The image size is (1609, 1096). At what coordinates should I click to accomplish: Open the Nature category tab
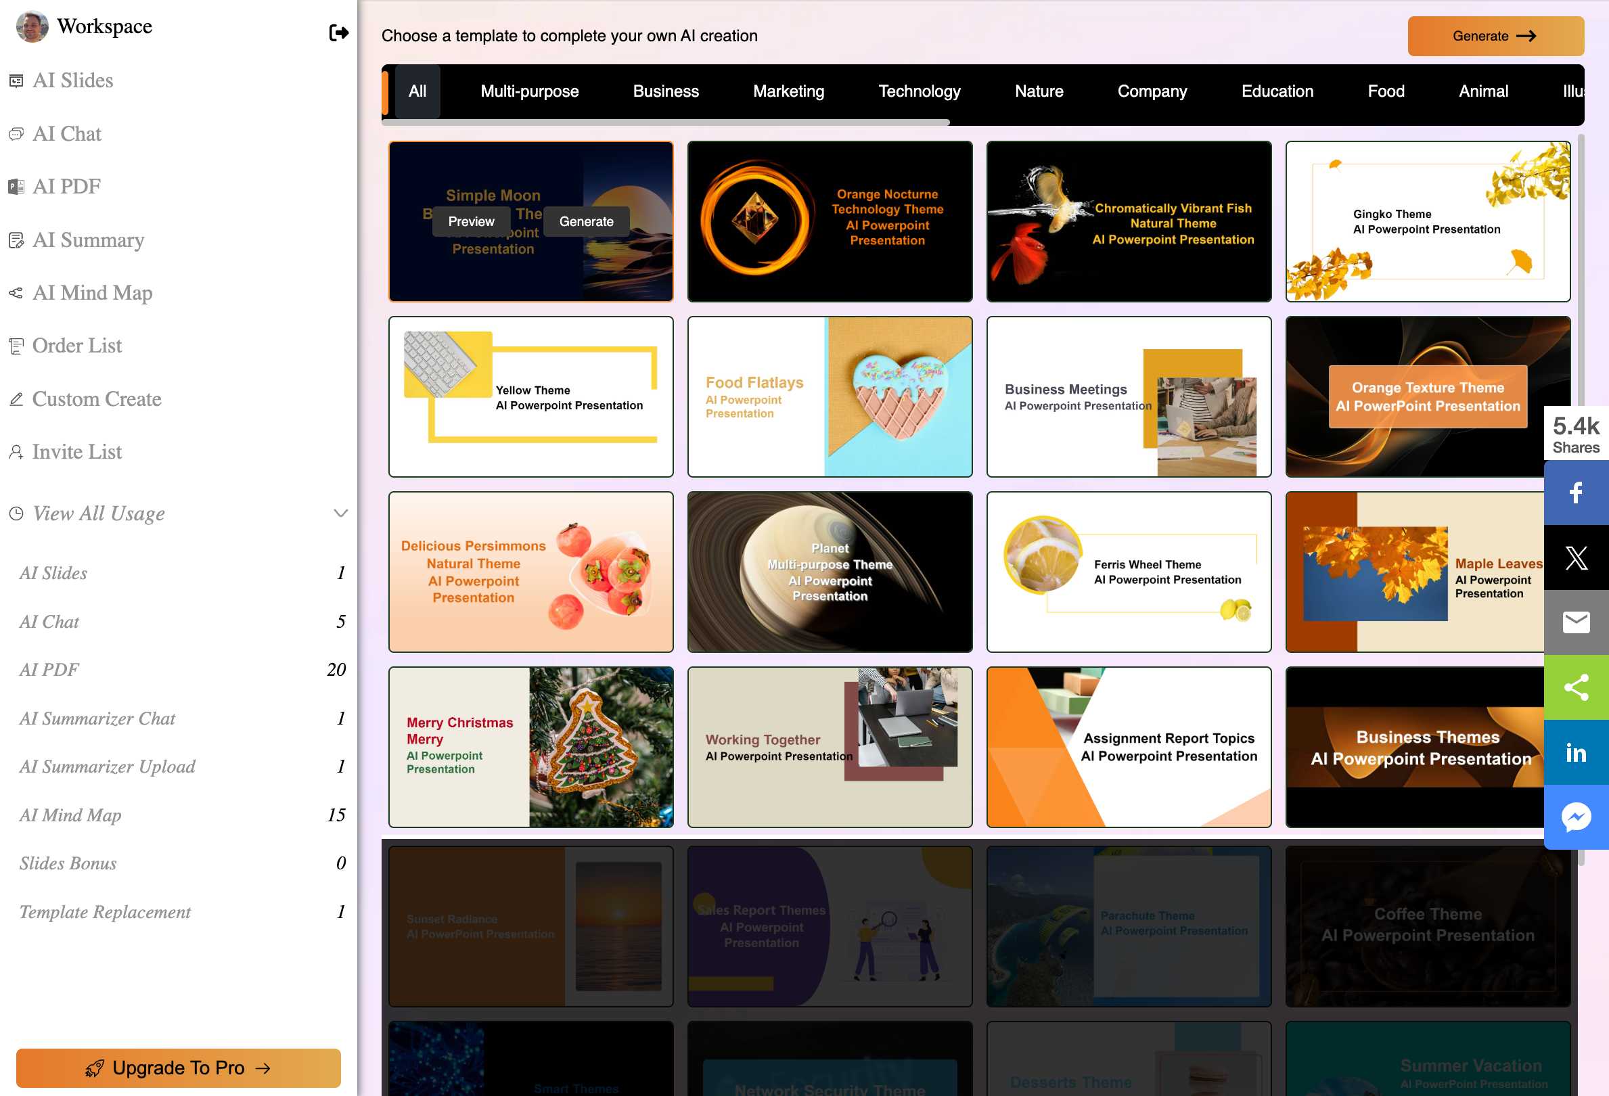click(1039, 91)
